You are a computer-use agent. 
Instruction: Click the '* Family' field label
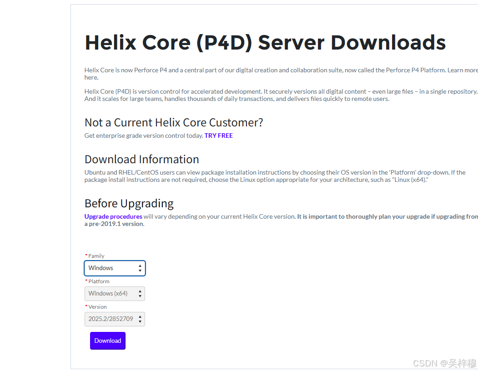tap(95, 256)
